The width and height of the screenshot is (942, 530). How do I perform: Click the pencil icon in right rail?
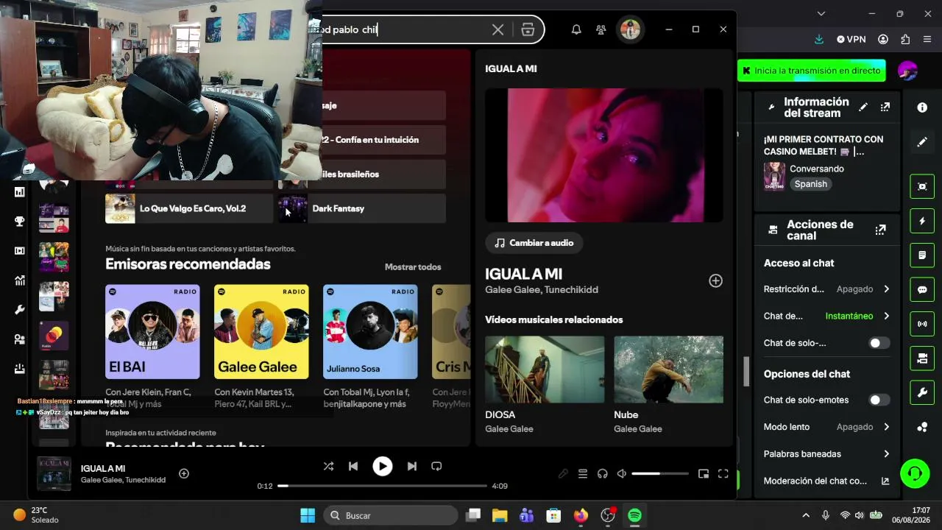tap(922, 142)
